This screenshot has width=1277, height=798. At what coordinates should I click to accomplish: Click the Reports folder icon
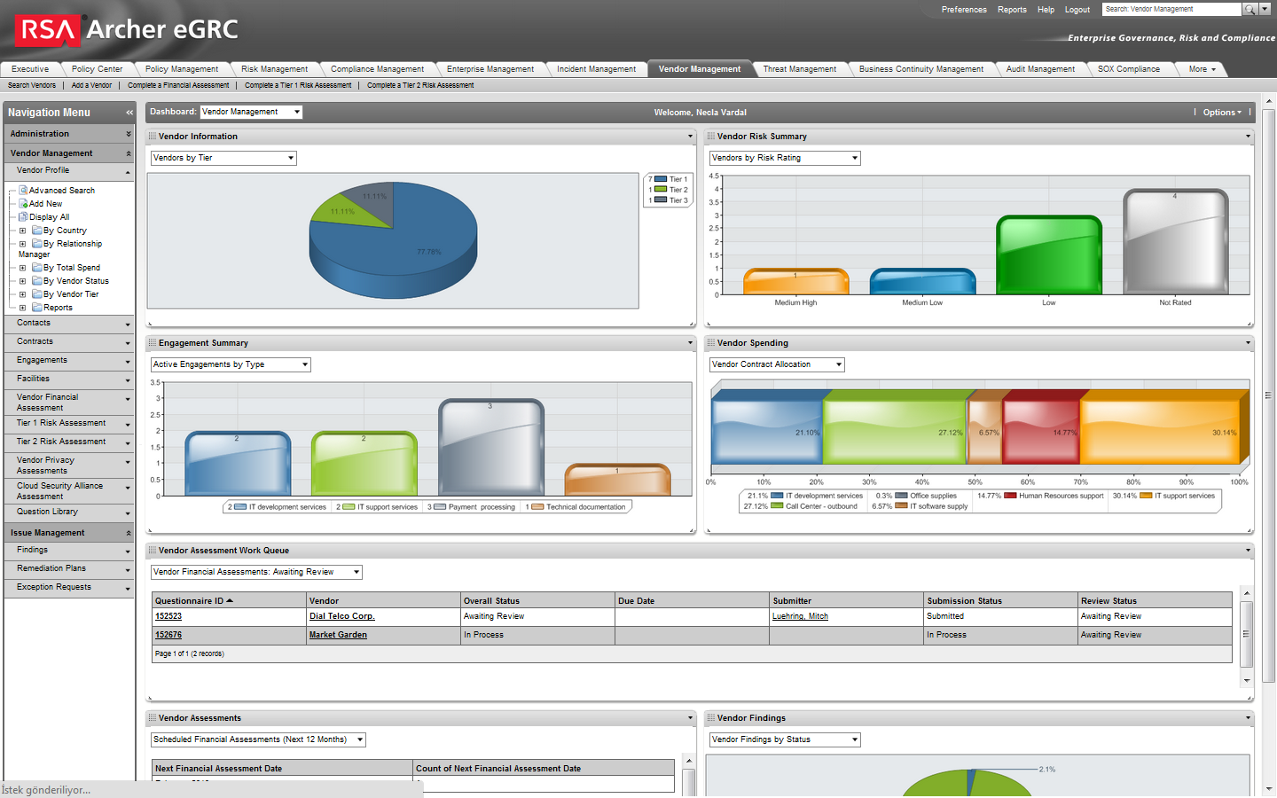(36, 307)
